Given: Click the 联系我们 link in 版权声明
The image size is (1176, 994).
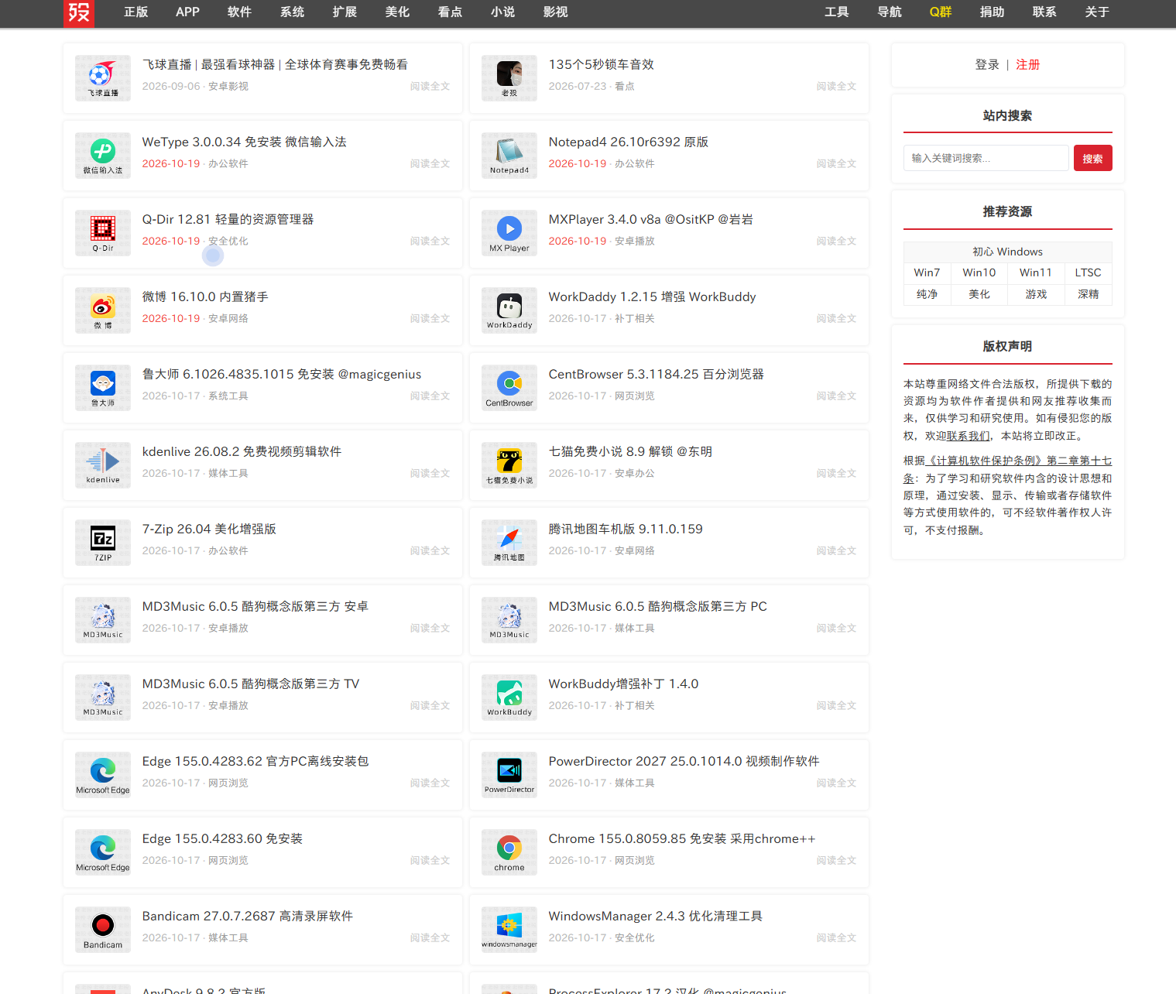Looking at the screenshot, I should (x=968, y=436).
